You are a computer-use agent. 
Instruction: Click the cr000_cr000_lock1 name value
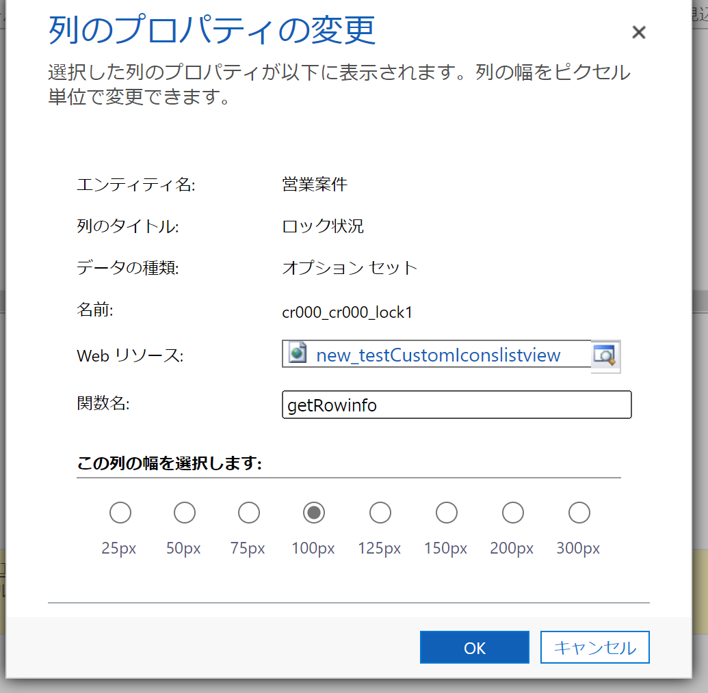pyautogui.click(x=347, y=312)
